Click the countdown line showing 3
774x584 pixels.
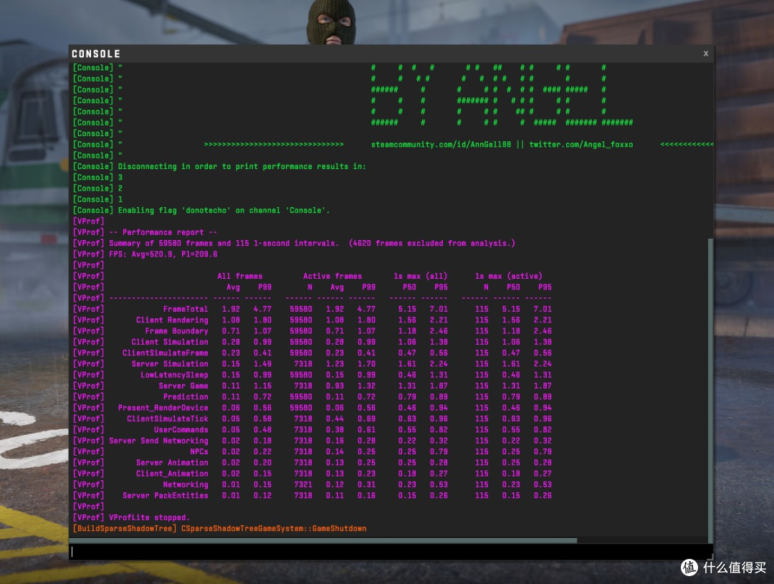(97, 177)
